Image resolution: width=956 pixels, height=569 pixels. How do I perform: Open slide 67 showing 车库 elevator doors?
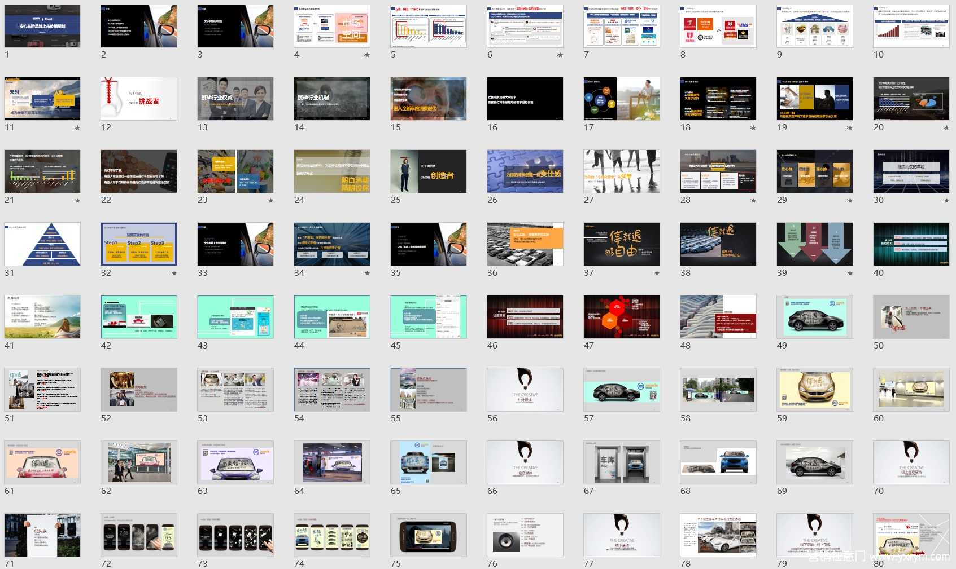click(622, 462)
